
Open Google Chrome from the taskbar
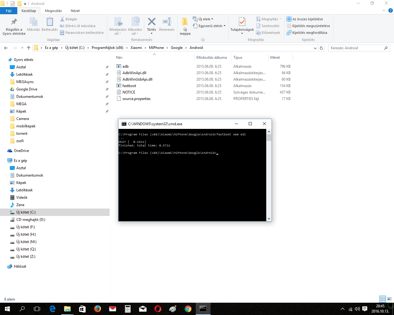pyautogui.click(x=188, y=309)
